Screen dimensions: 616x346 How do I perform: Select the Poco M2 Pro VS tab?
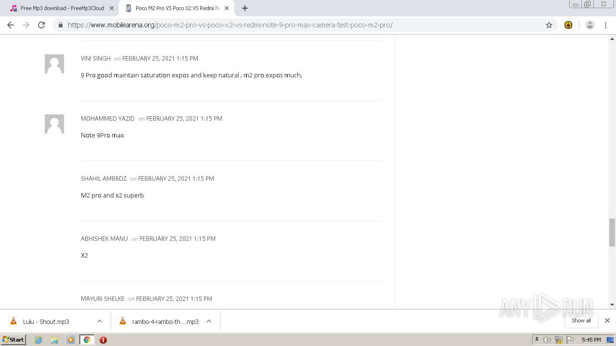[x=177, y=8]
